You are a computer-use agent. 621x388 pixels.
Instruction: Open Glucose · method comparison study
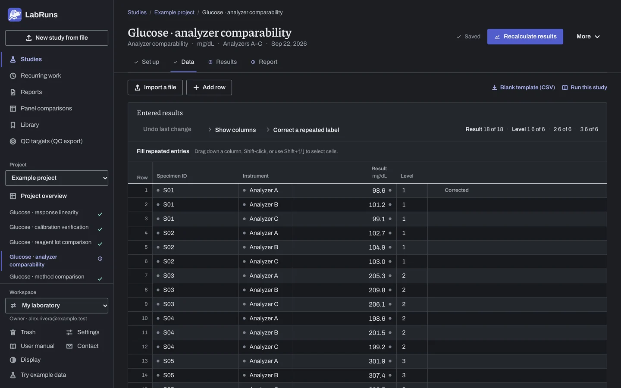pos(56,277)
